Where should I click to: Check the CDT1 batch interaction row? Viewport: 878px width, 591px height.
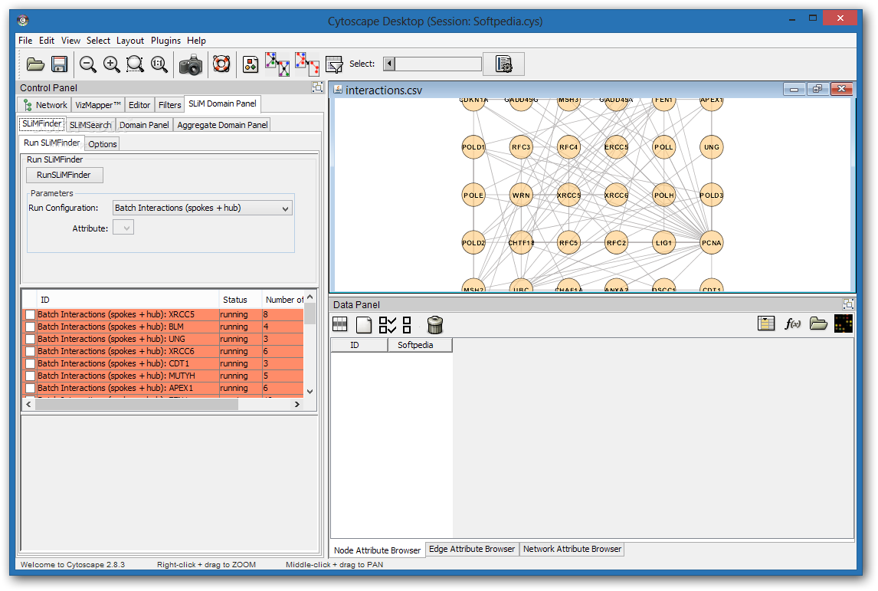[30, 364]
